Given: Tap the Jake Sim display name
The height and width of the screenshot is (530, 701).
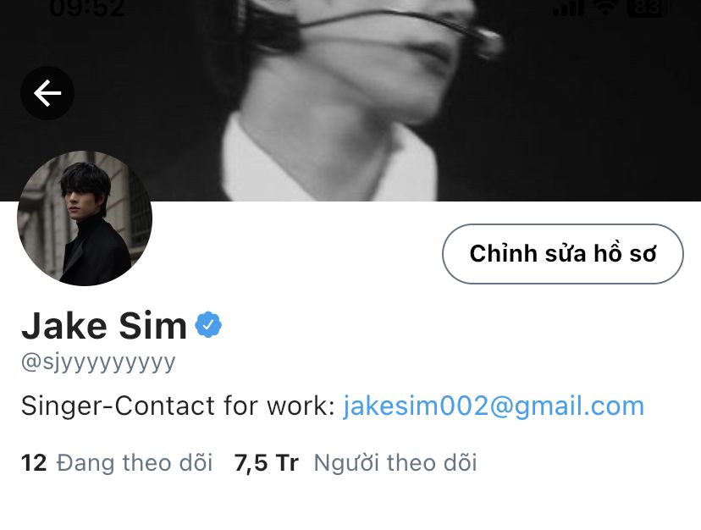Looking at the screenshot, I should 104,325.
